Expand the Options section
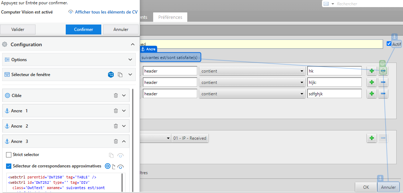Image resolution: width=403 pixels, height=193 pixels. [x=130, y=59]
